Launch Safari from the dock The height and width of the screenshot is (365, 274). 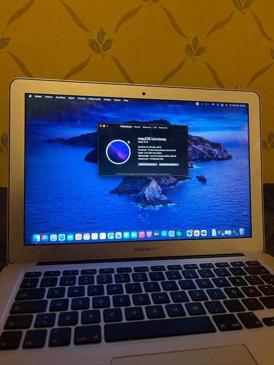(62, 237)
